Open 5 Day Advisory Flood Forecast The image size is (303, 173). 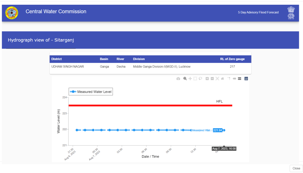coord(258,12)
